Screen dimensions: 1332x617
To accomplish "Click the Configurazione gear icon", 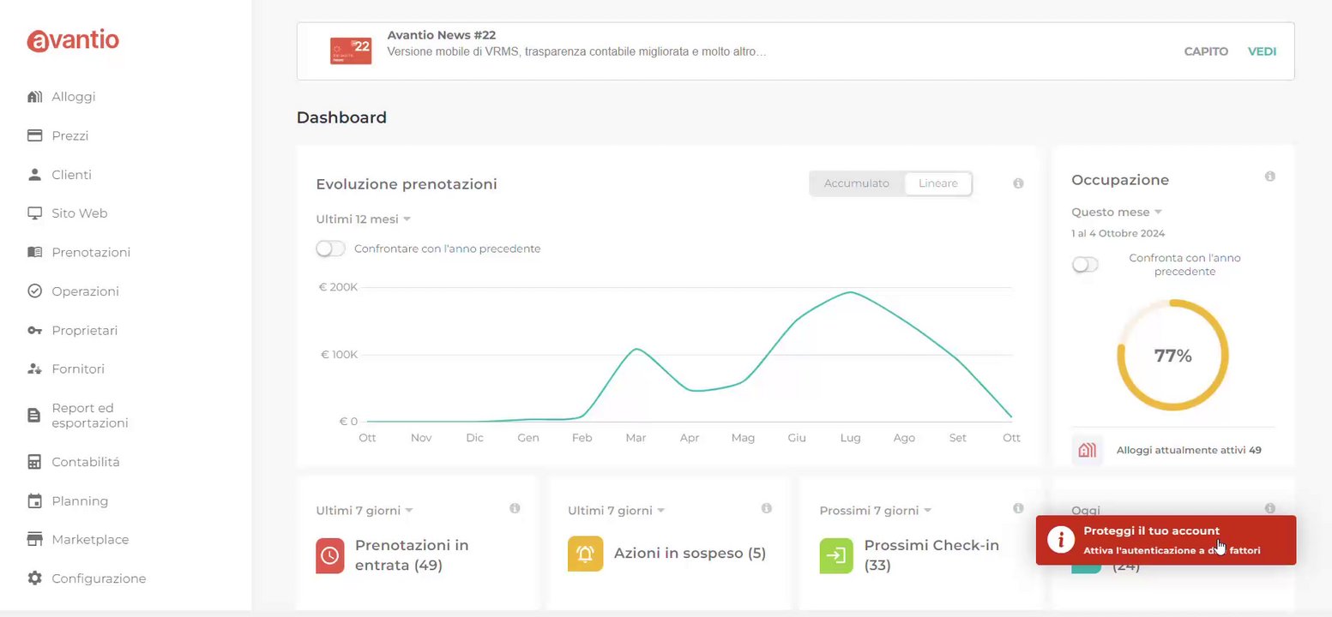I will click(35, 578).
